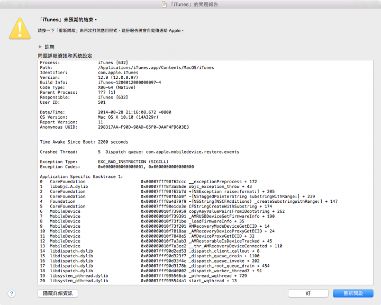The width and height of the screenshot is (381, 305).
Task: Click the Build Info value iTunes-1200012000000097~4
Action: pyautogui.click(x=130, y=83)
